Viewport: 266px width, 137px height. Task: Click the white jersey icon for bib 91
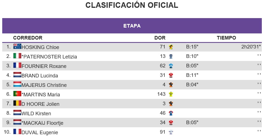[171, 132]
